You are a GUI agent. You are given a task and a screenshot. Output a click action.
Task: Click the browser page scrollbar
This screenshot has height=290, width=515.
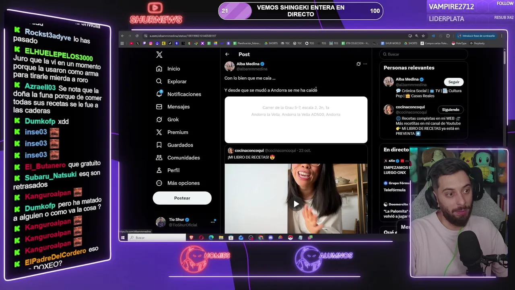(505, 57)
